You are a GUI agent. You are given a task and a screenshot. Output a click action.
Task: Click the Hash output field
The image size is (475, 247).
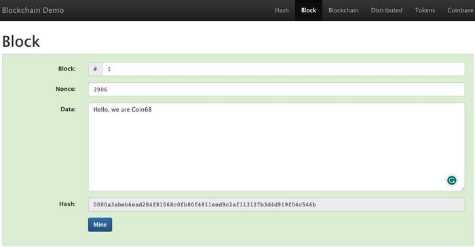click(x=276, y=204)
